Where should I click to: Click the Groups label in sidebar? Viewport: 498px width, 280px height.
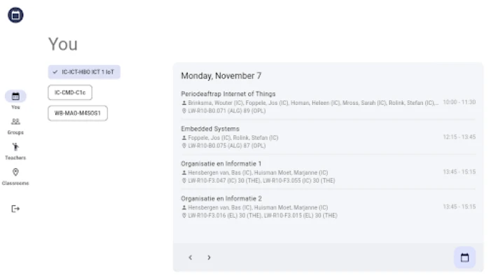15,132
